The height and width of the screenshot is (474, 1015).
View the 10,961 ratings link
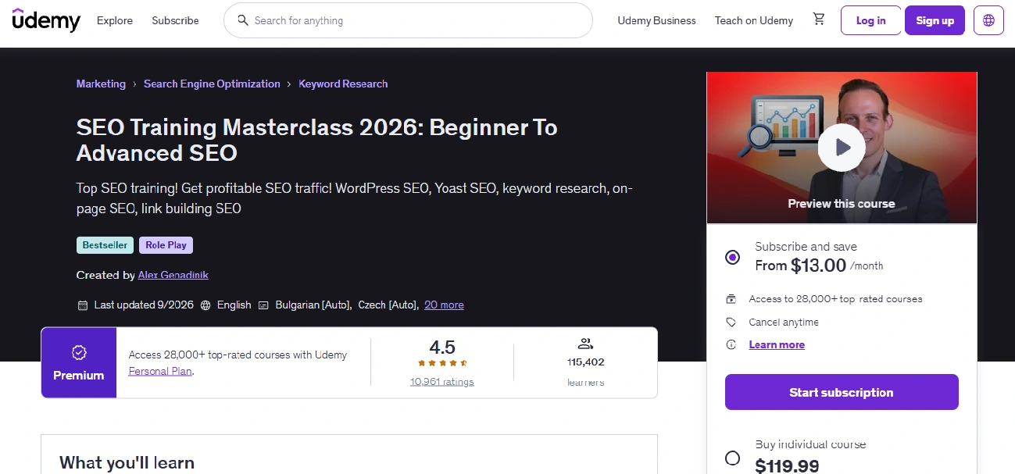[442, 382]
